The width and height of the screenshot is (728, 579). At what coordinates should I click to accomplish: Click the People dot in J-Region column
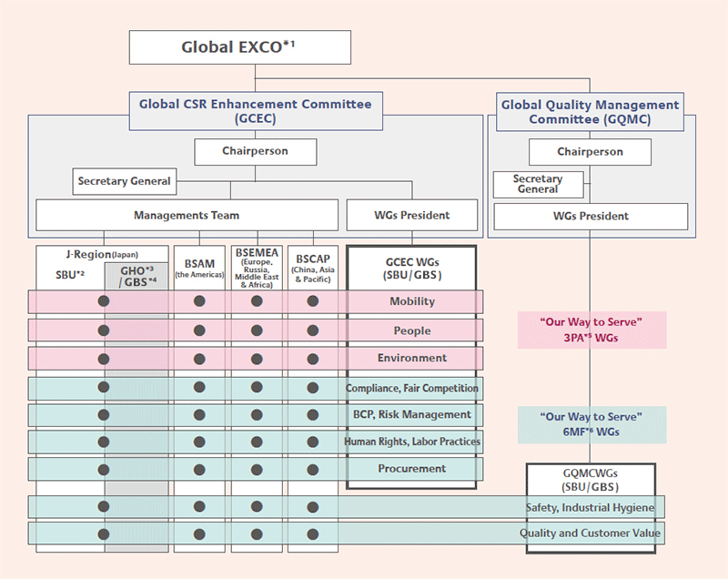(x=104, y=330)
